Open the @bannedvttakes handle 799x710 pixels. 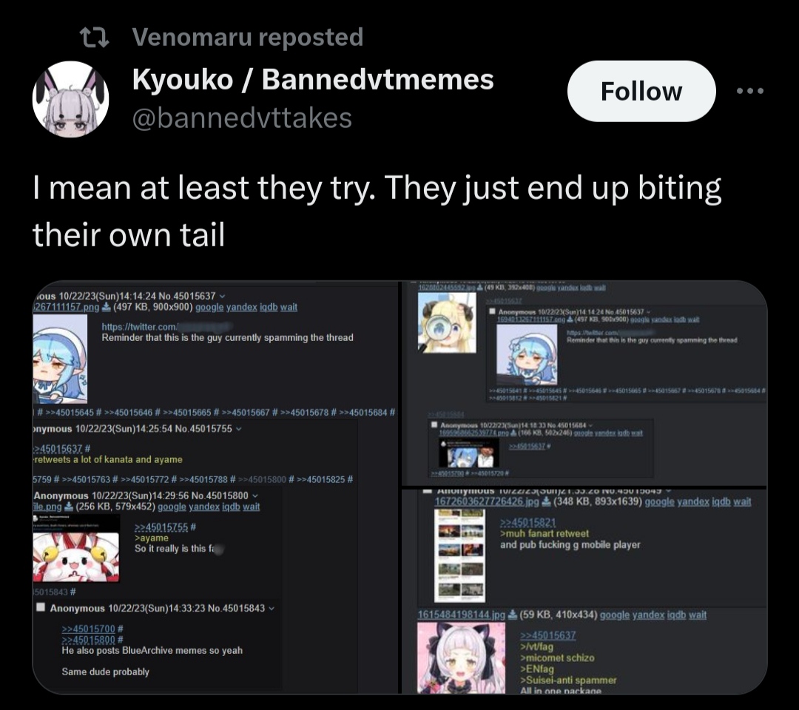click(242, 118)
